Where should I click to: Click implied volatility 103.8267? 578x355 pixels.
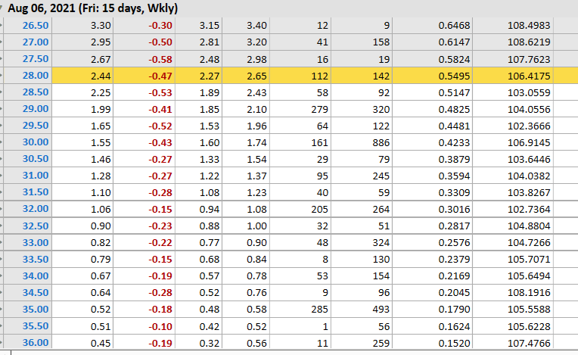point(529,192)
